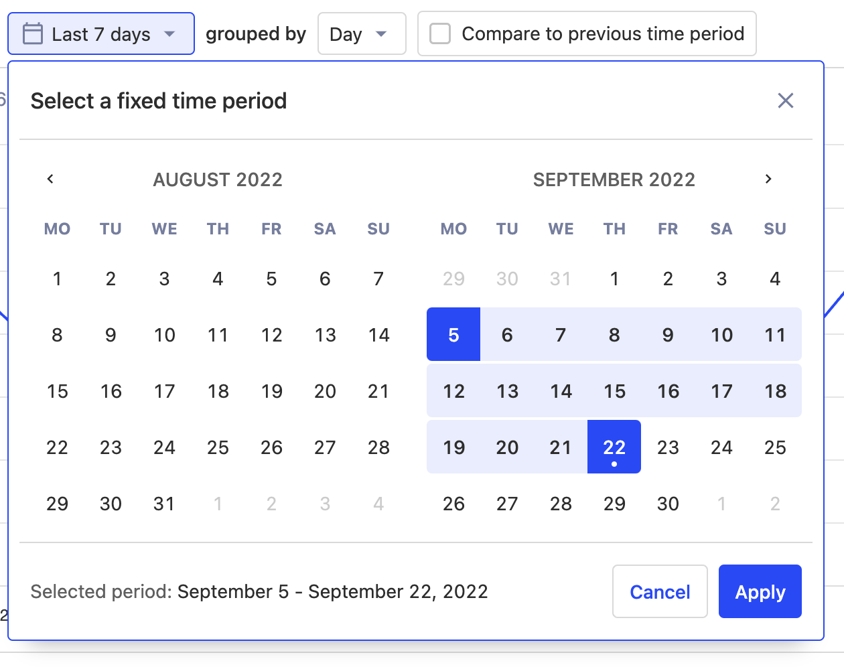Select September 22 end date

pos(614,447)
